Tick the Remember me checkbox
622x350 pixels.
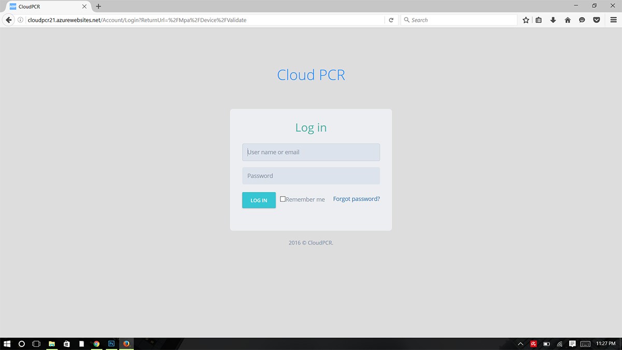coord(283,199)
